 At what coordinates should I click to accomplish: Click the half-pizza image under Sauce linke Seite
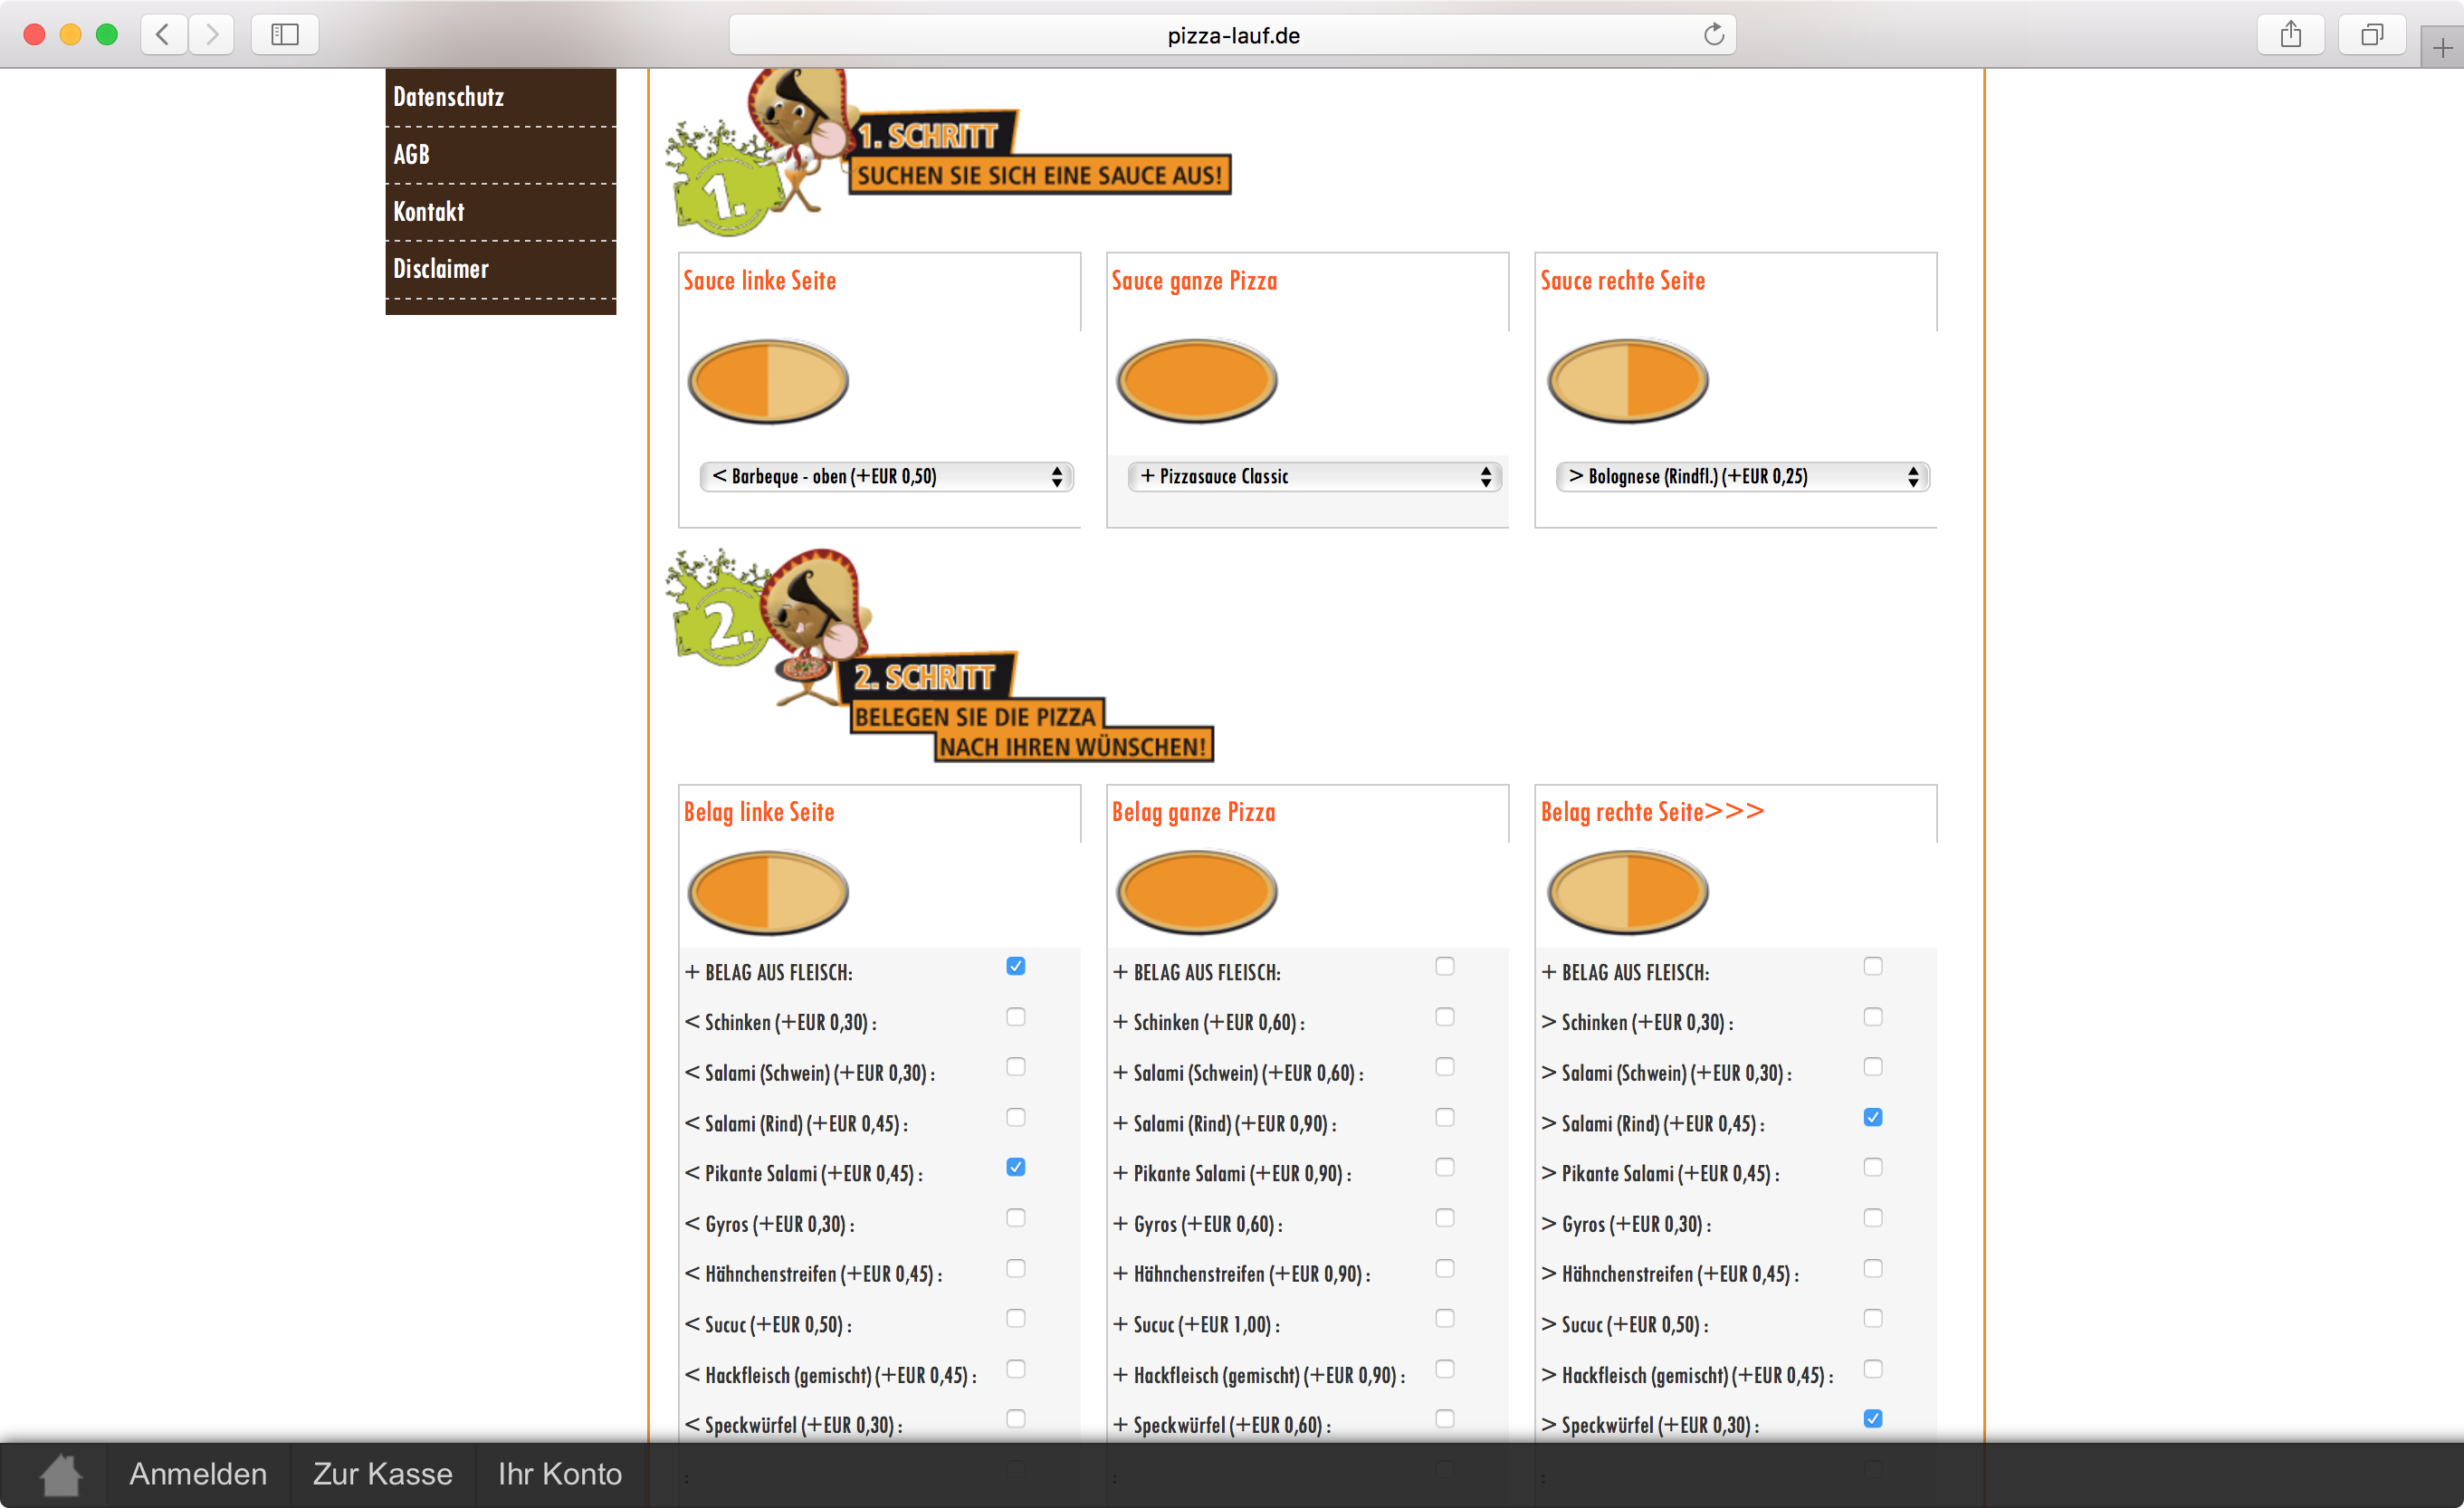(768, 381)
